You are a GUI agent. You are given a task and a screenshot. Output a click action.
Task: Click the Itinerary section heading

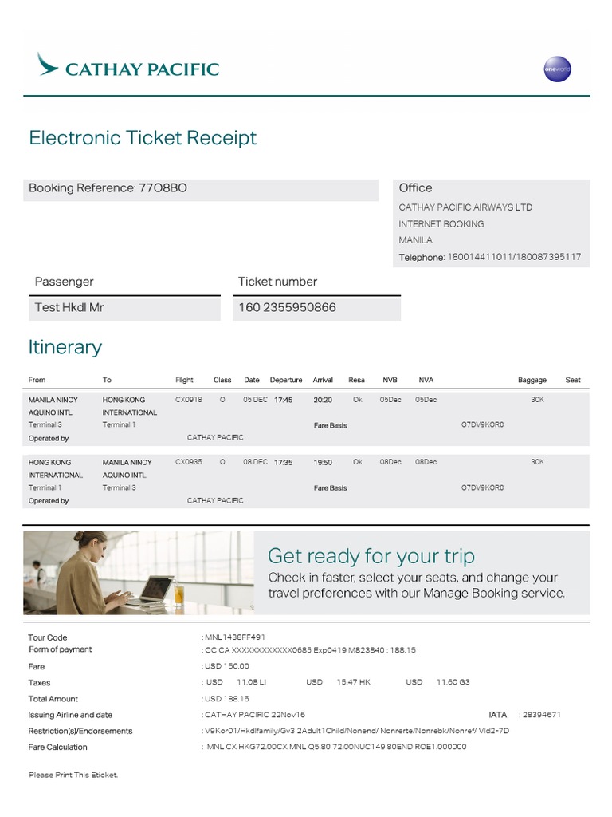click(x=65, y=348)
